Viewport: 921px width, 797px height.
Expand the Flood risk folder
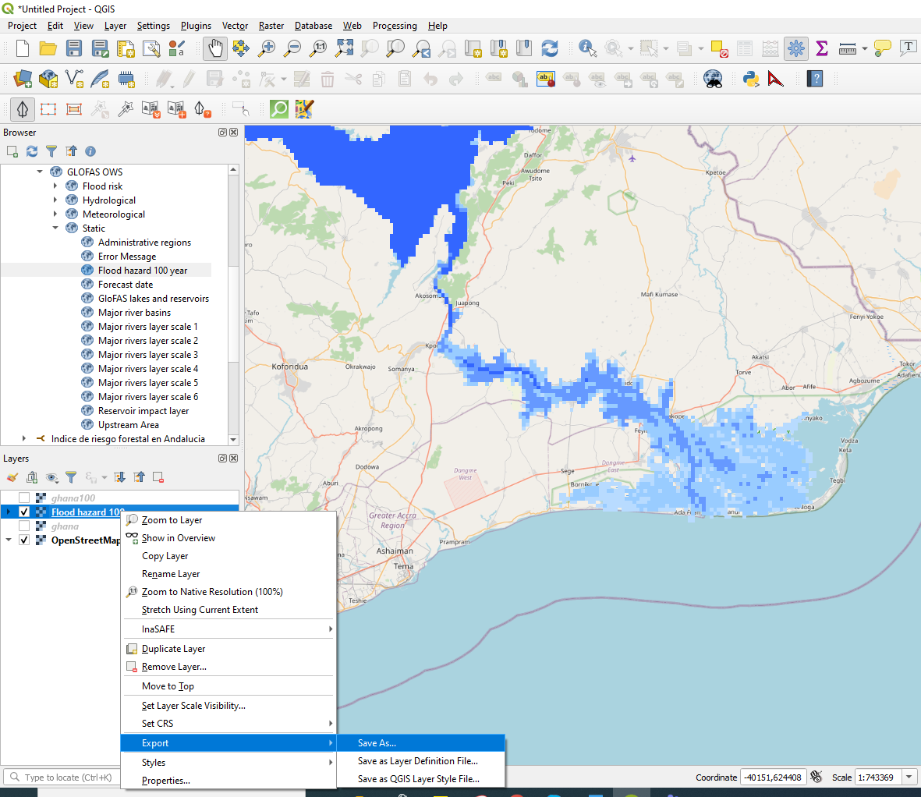[55, 186]
